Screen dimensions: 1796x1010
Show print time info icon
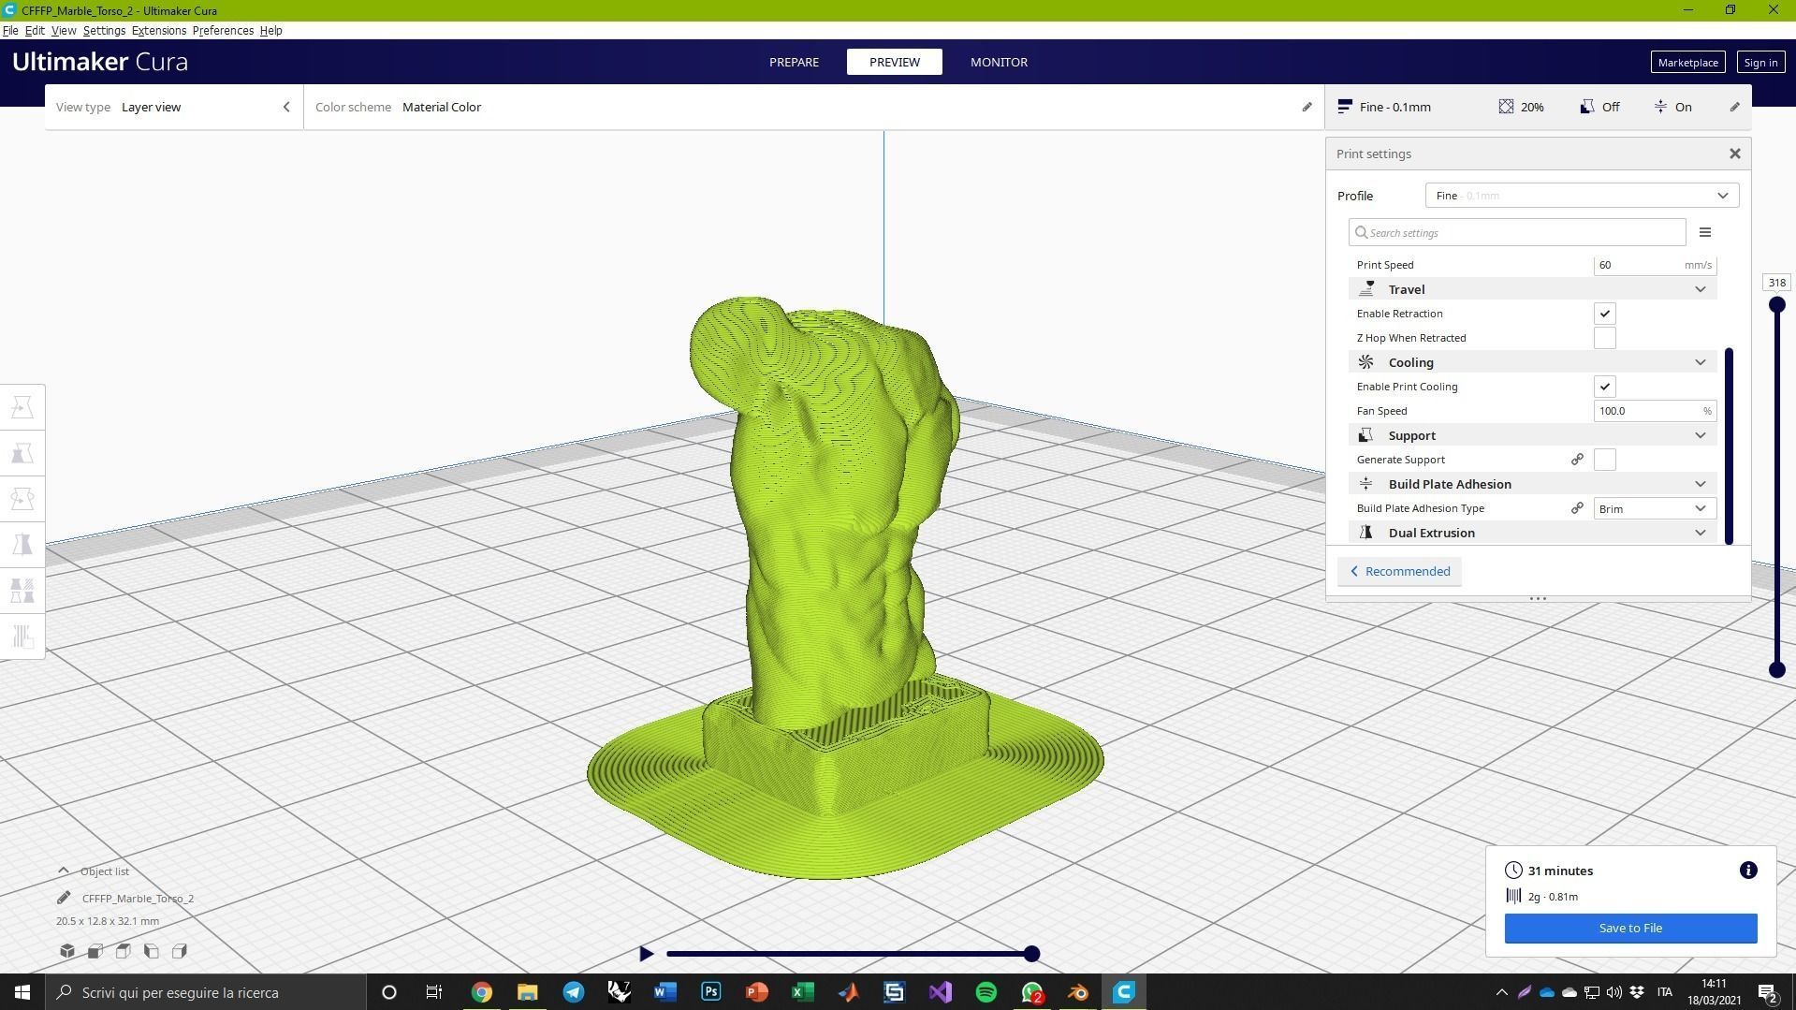(1748, 871)
